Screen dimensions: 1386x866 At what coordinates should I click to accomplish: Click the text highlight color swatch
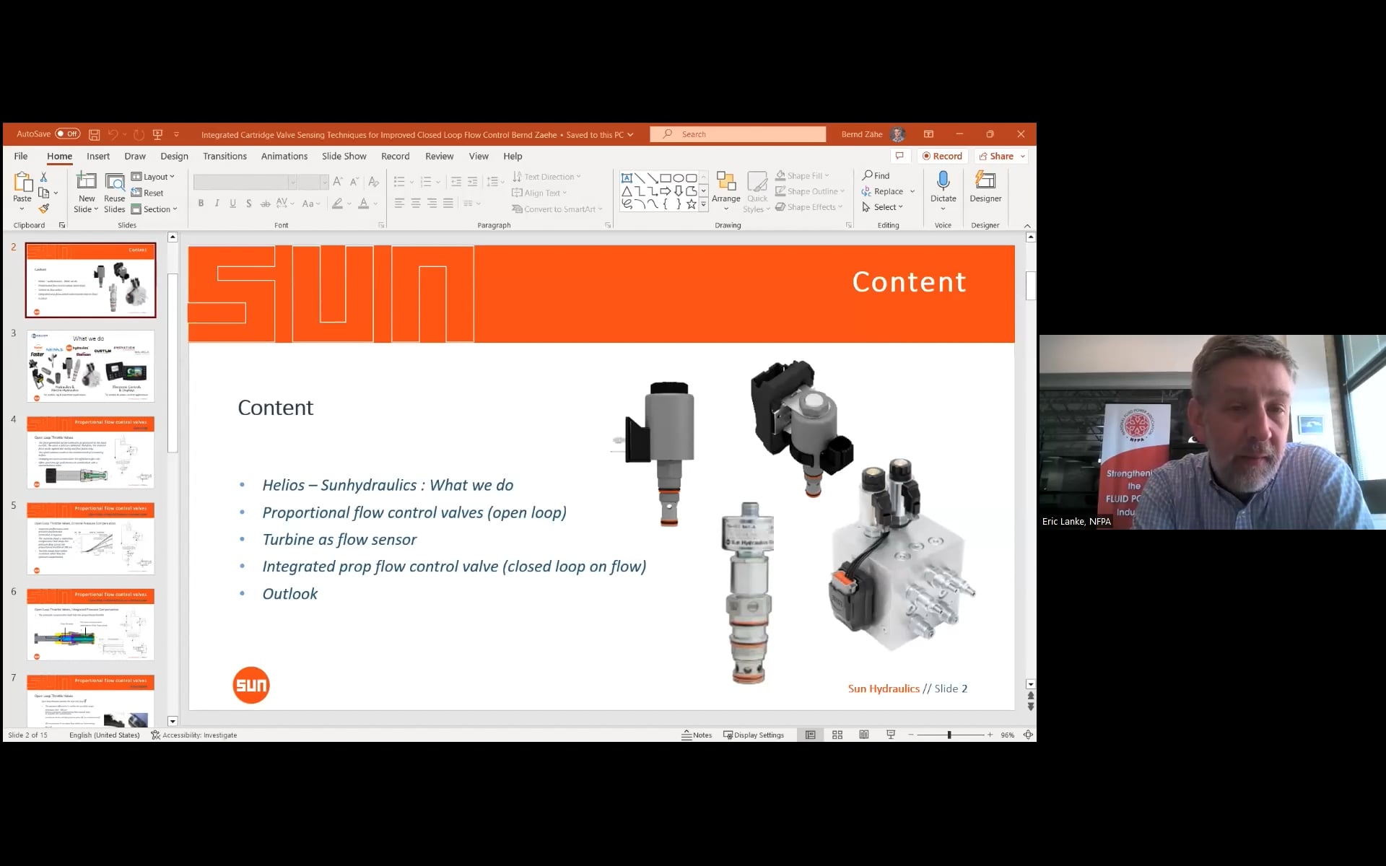(x=337, y=204)
